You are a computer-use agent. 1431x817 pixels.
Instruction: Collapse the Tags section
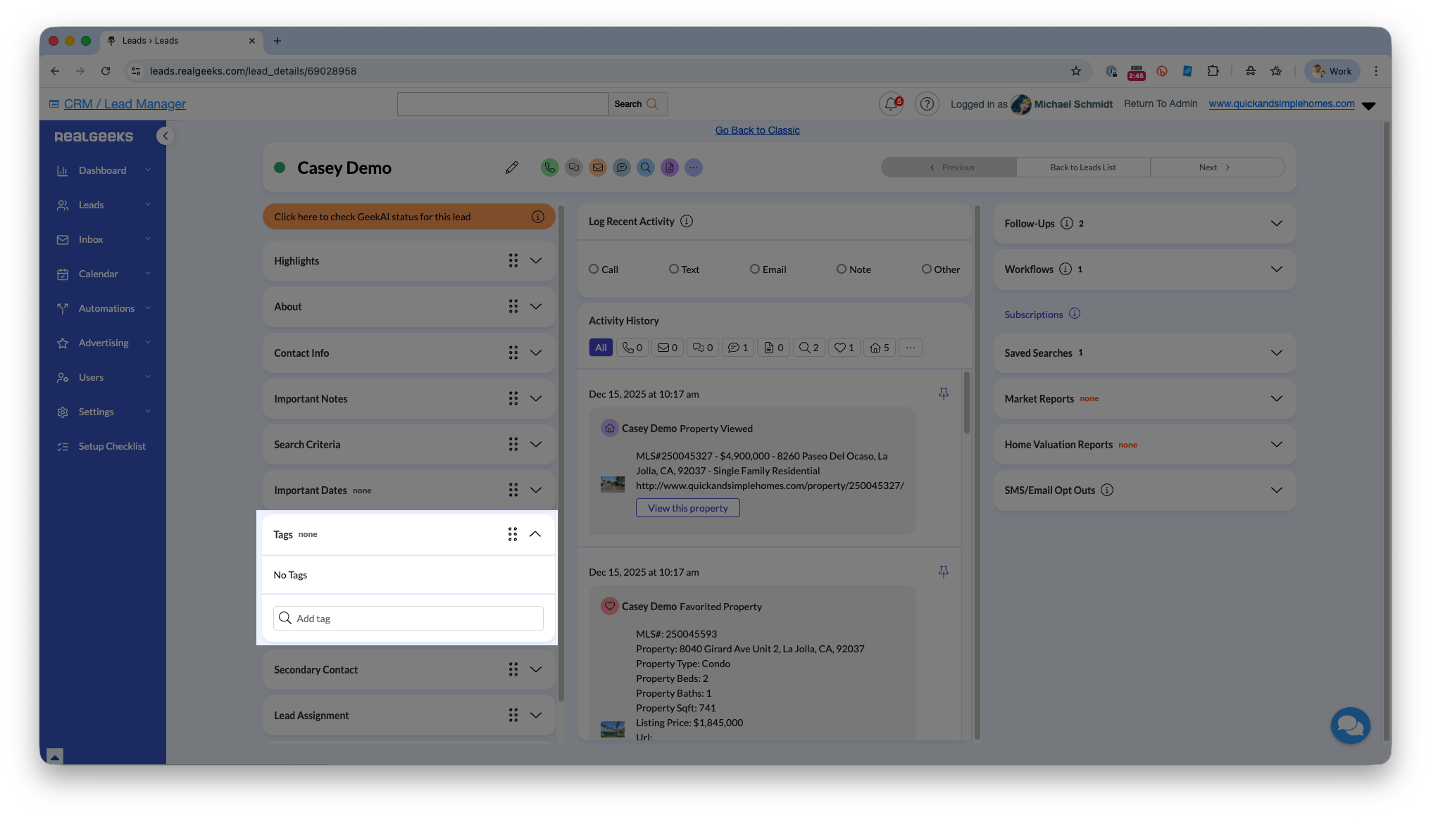(535, 534)
